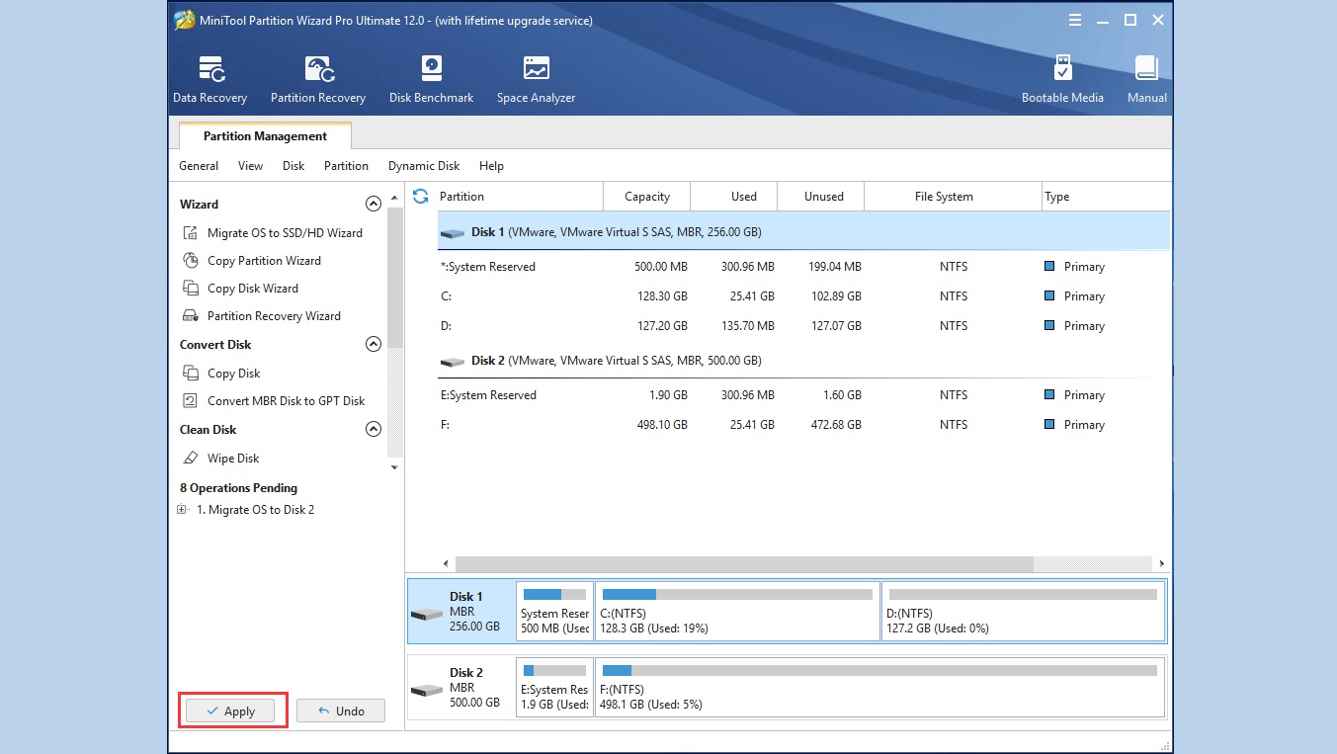Click the Partition Recovery Wizard icon

[x=191, y=316]
